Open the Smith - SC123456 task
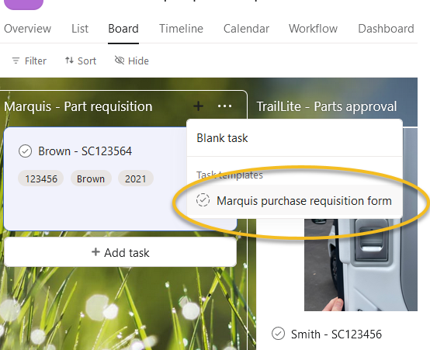 click(336, 334)
